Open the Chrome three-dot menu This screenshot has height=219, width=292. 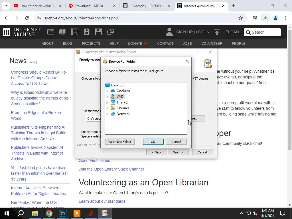286,18
